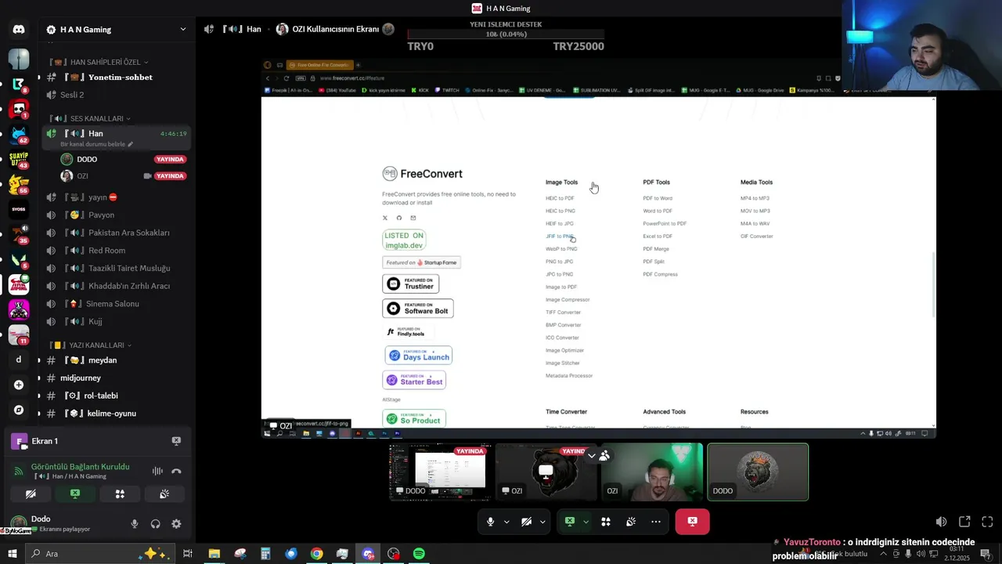Join Kujj voice channel

[x=117, y=321]
